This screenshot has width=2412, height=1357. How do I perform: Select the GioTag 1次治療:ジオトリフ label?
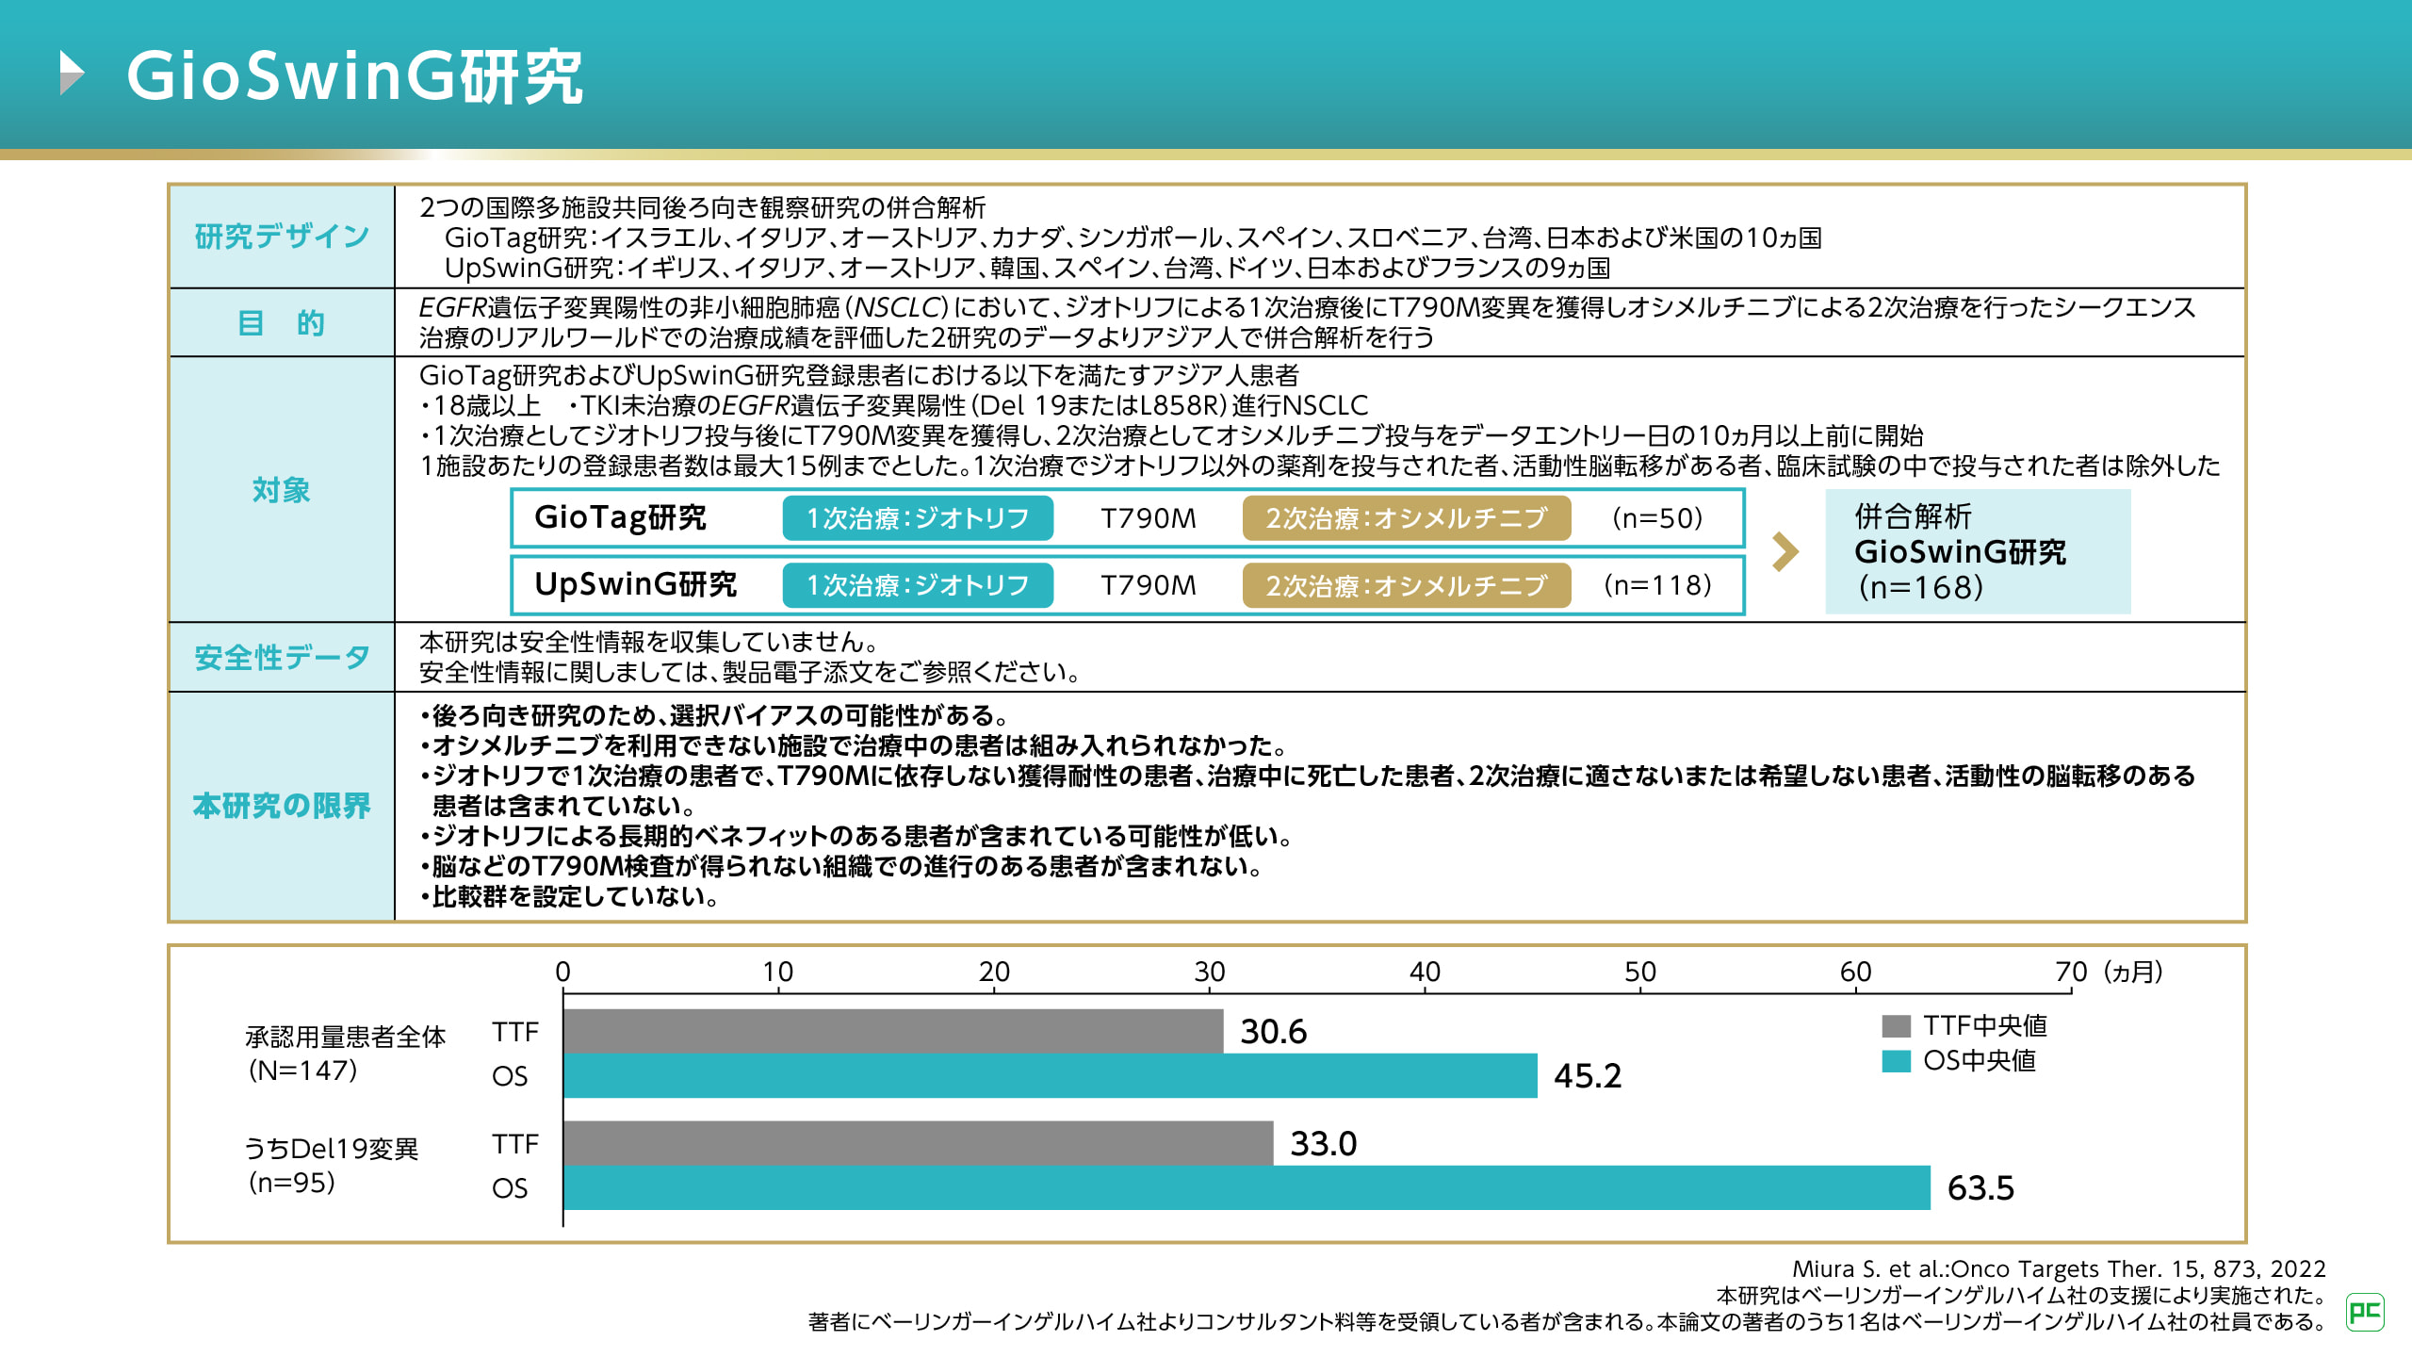[x=917, y=518]
